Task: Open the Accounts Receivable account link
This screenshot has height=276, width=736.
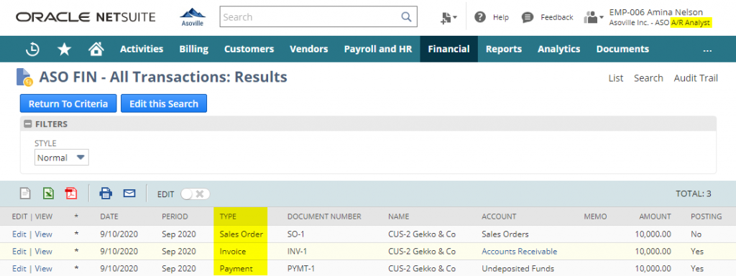Action: click(x=519, y=251)
